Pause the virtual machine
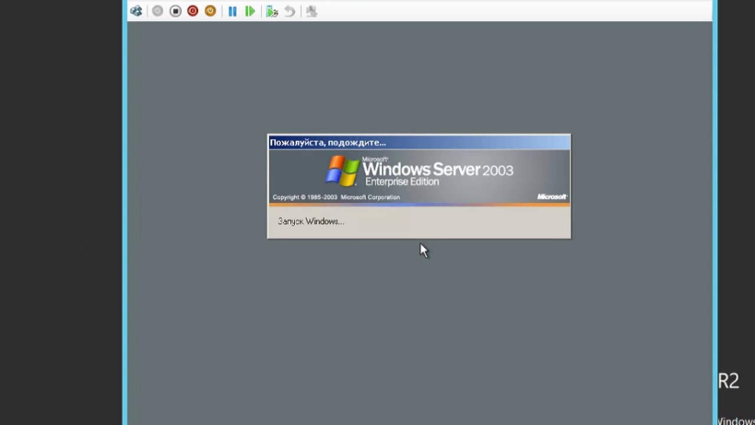 point(232,11)
